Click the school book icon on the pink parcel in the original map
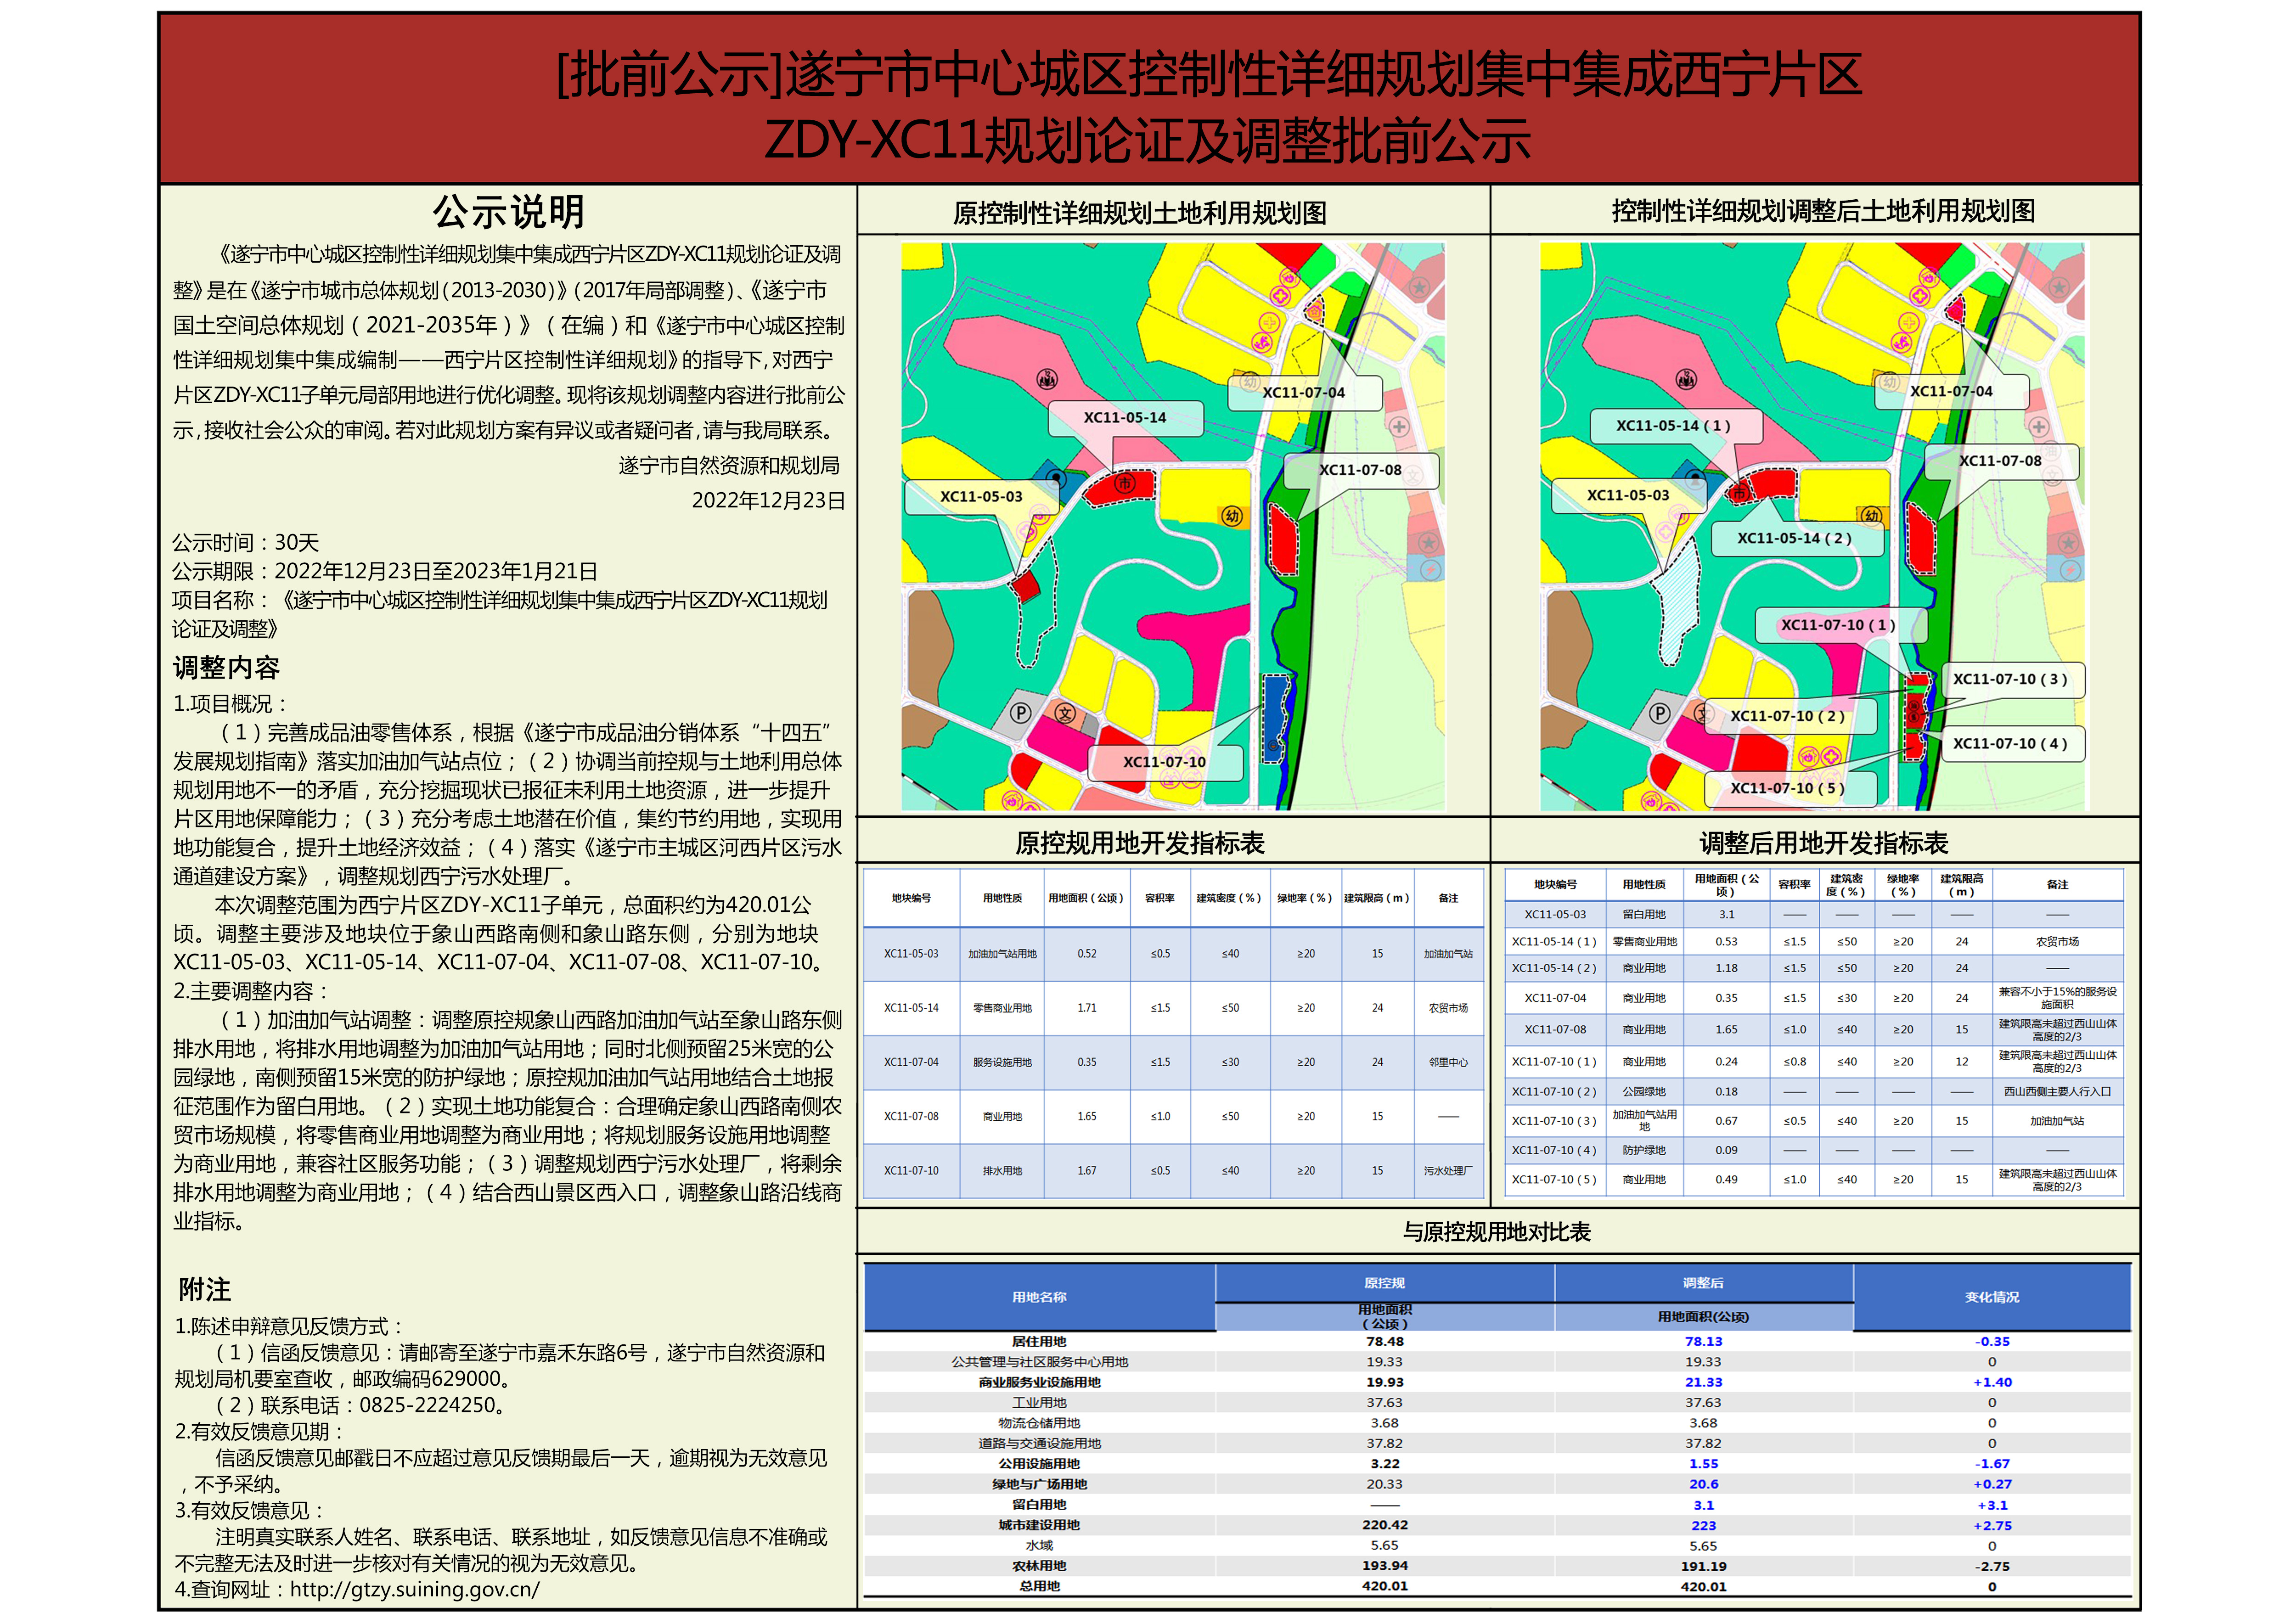 tap(1047, 379)
